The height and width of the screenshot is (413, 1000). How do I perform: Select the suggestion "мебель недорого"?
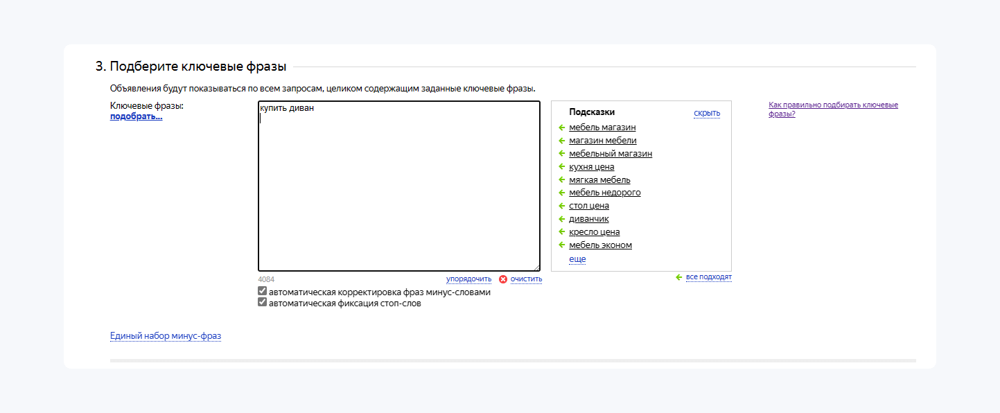click(x=605, y=193)
